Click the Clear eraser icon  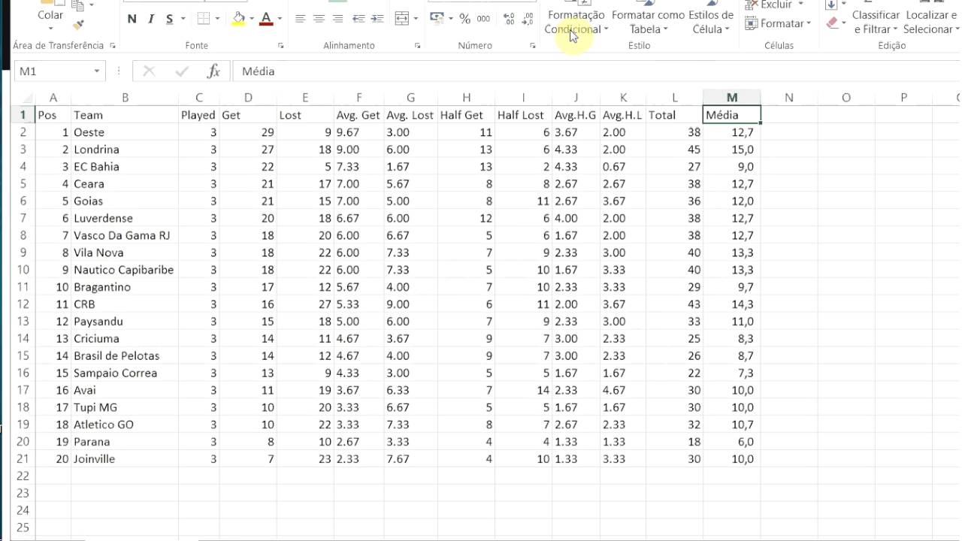pyautogui.click(x=832, y=23)
